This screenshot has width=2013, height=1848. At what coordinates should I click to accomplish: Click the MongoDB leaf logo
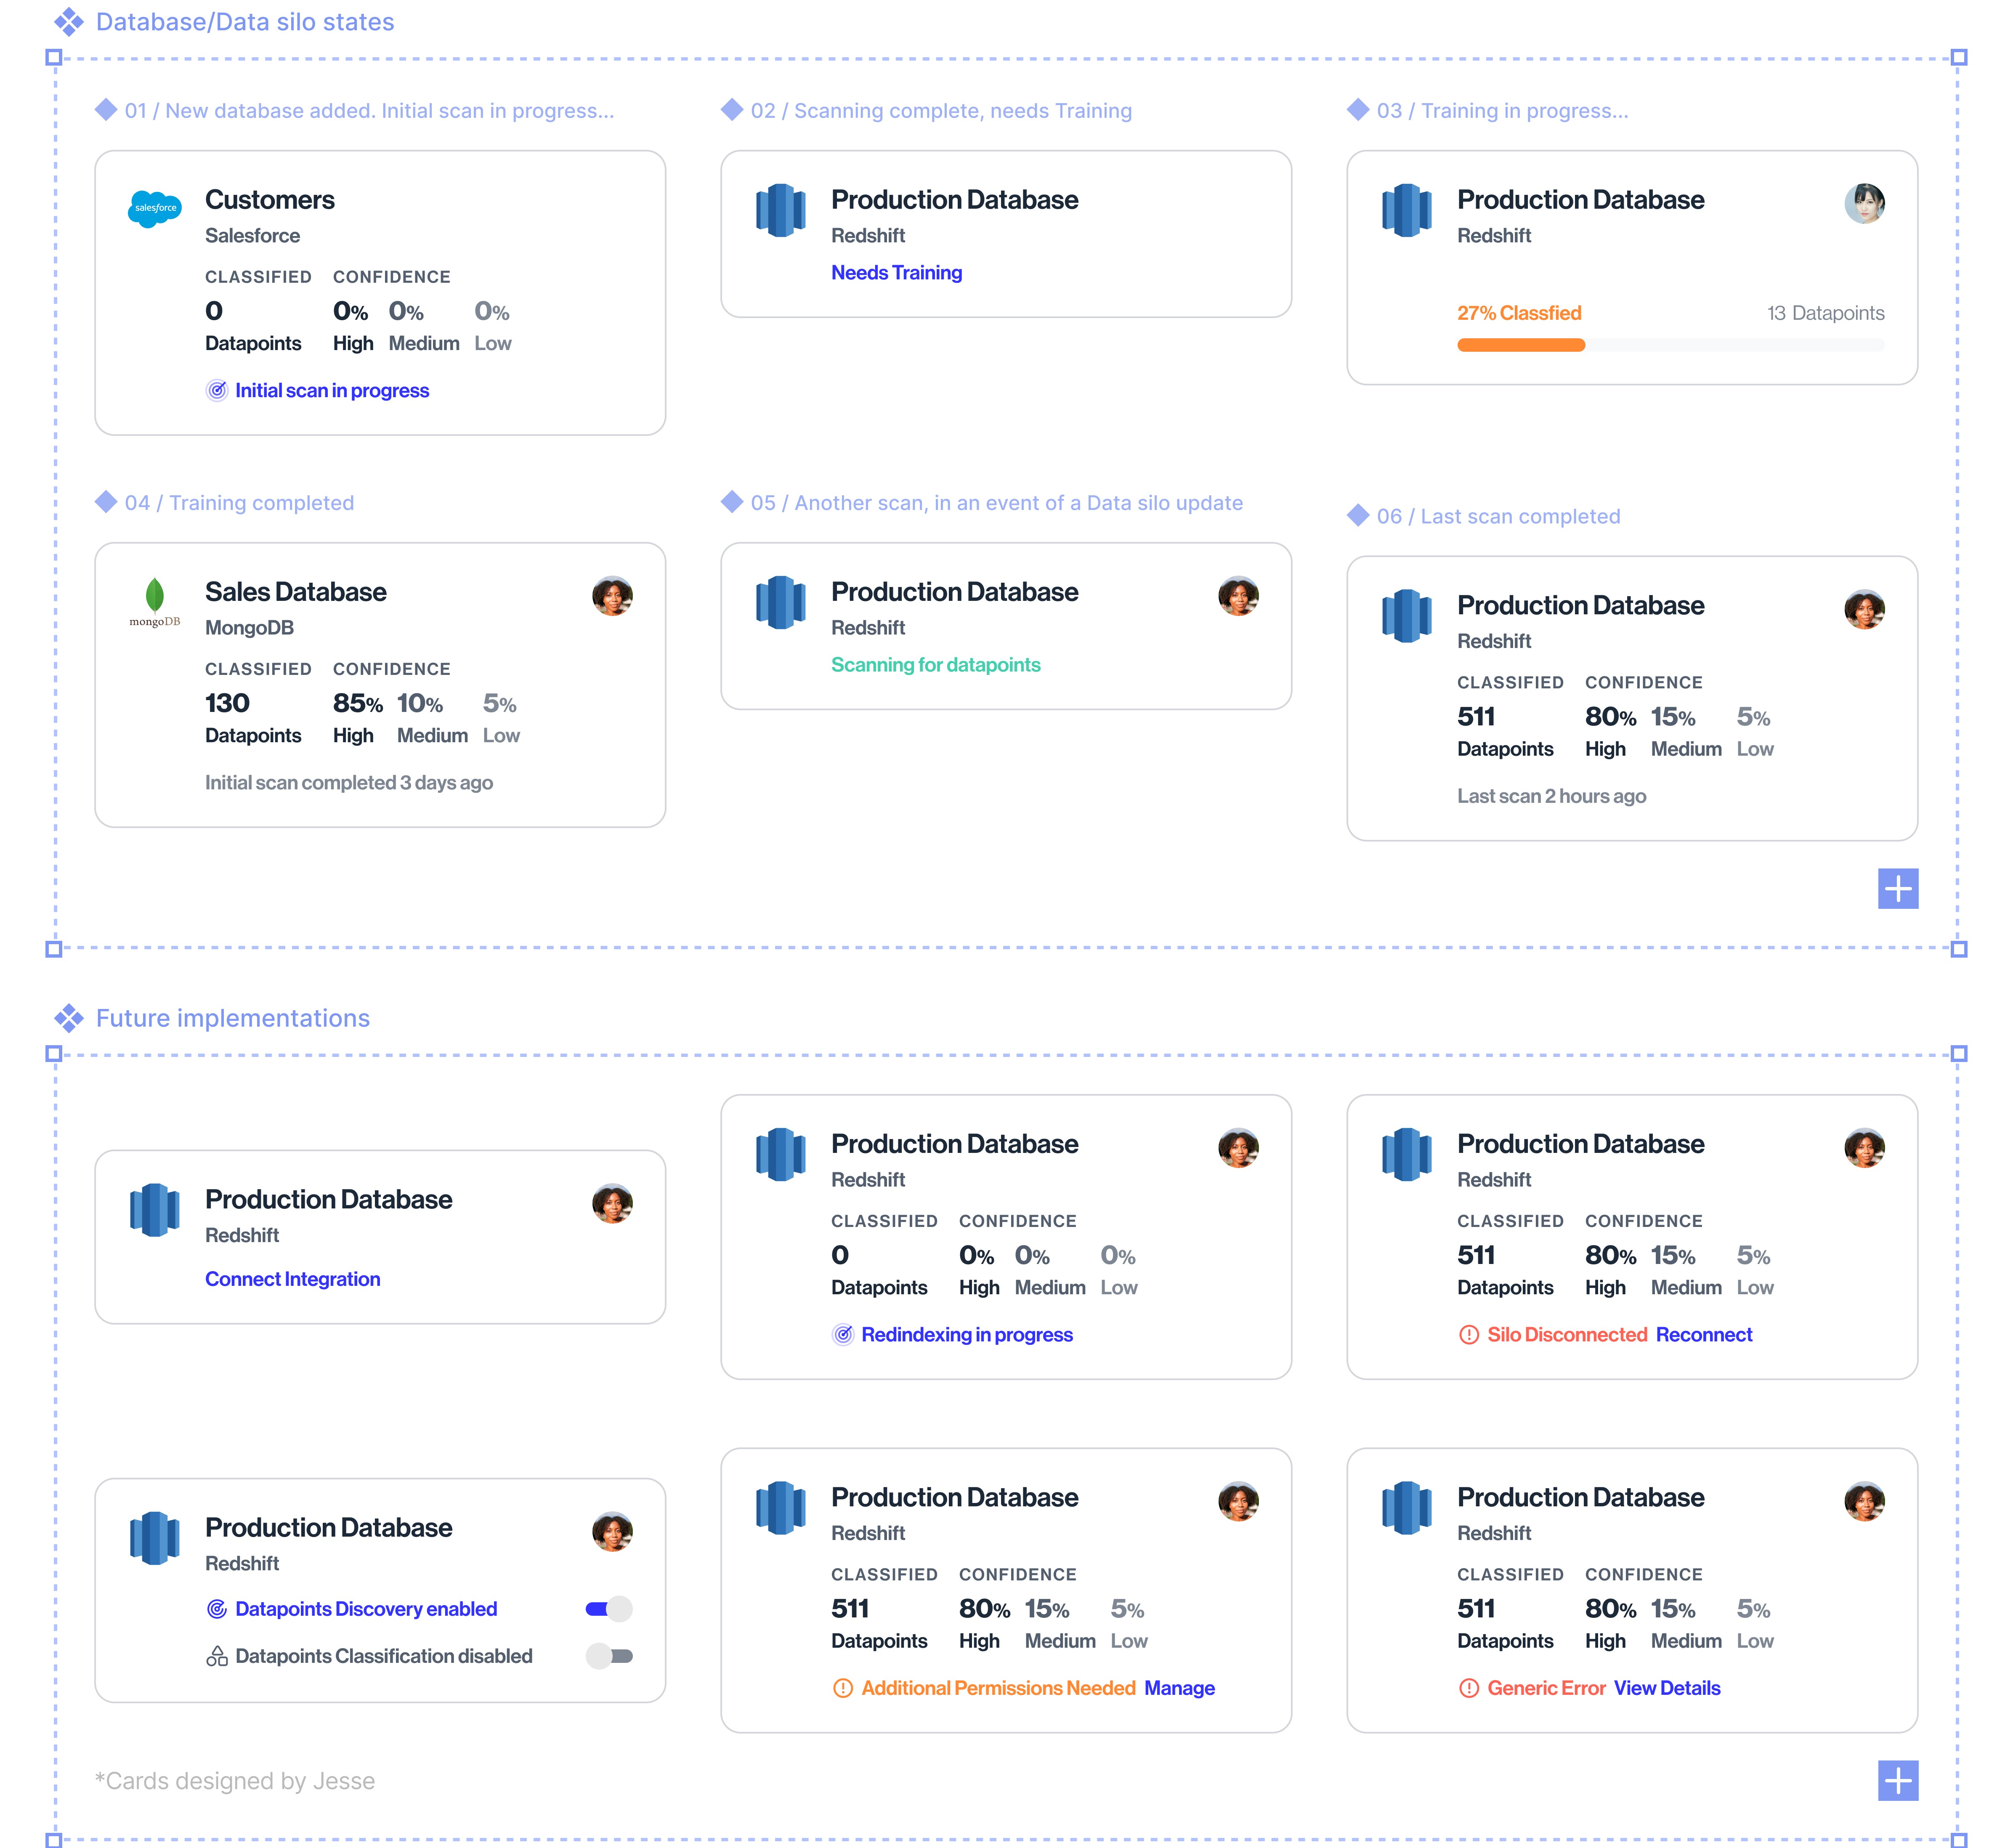[x=154, y=596]
